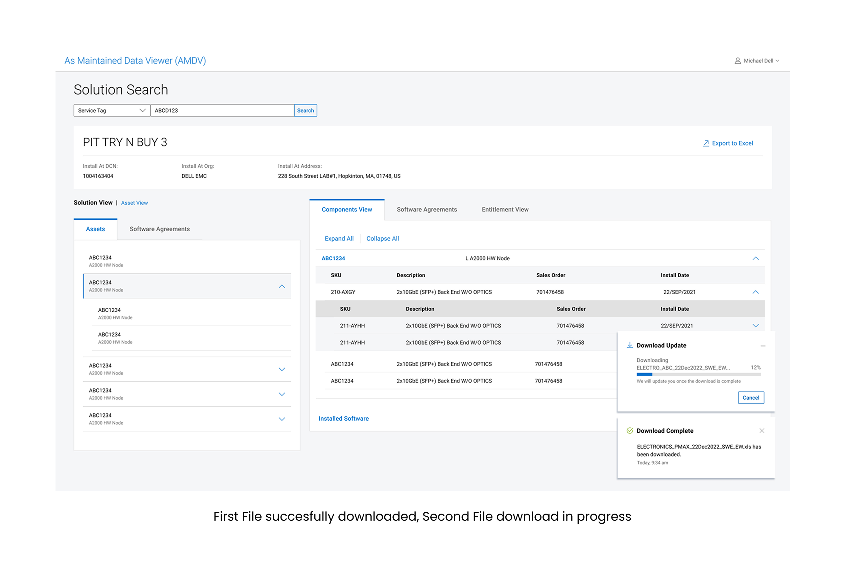Click the Export to Excel link text

tap(732, 143)
